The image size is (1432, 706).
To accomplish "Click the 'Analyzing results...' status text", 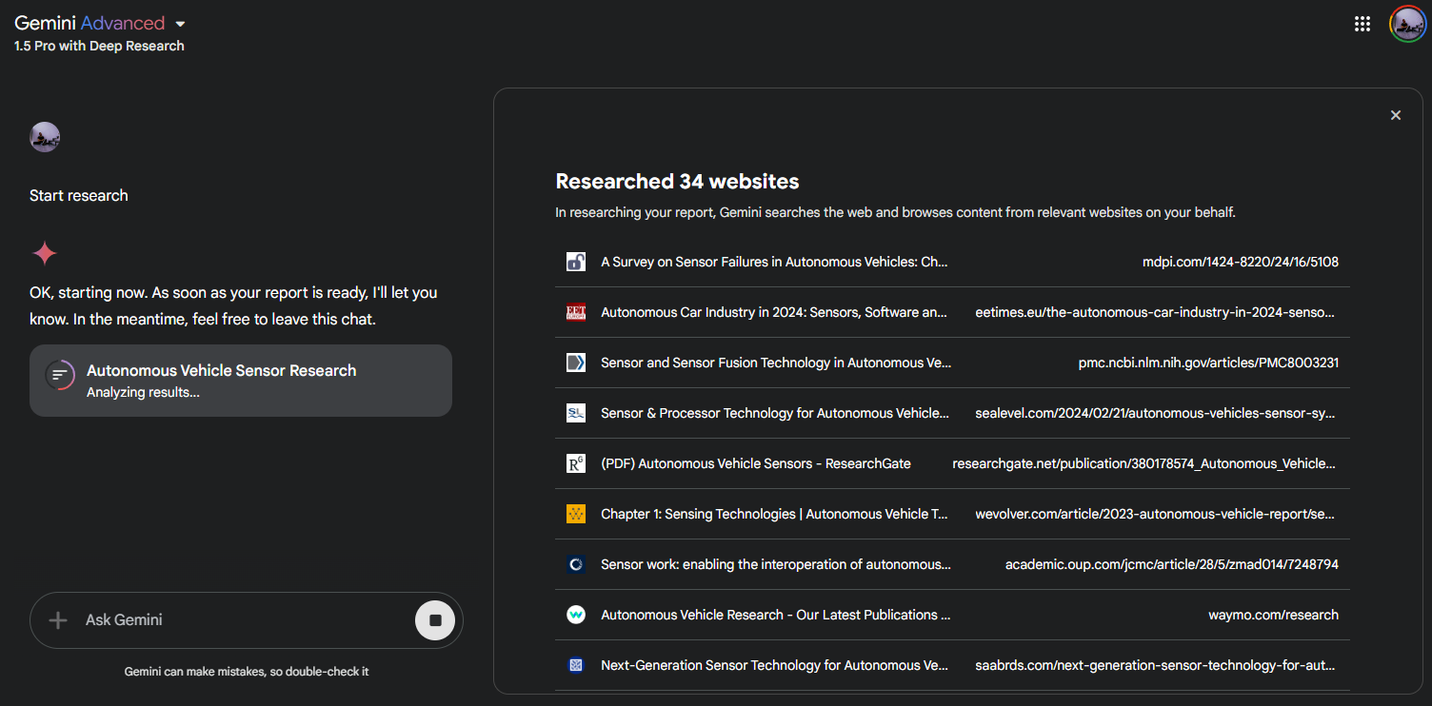I will pos(143,392).
